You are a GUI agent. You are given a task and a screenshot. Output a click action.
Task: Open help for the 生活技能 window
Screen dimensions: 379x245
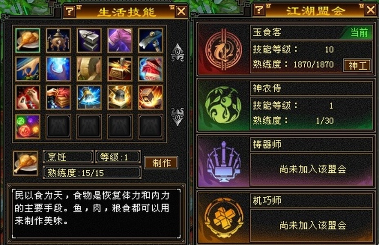point(69,11)
